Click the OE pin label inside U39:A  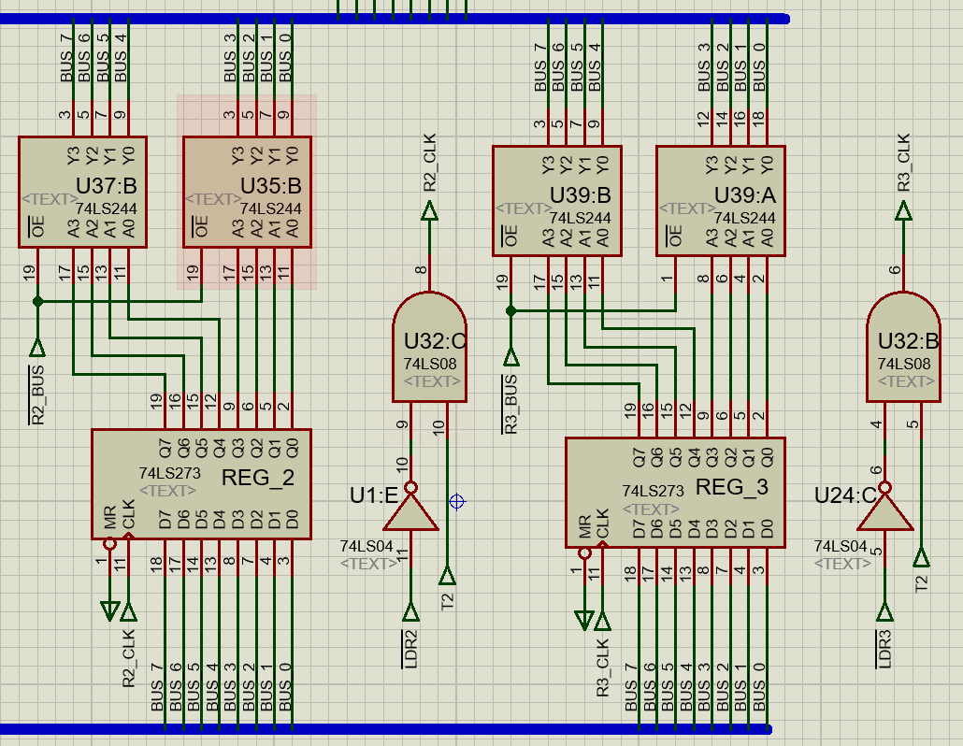(x=674, y=236)
